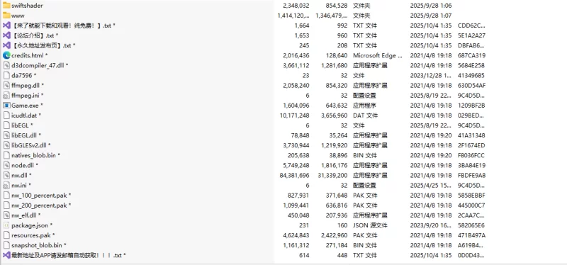Screen dimensions: 567x265
Task: Click the blank icon of da7596
Action: click(x=6, y=75)
